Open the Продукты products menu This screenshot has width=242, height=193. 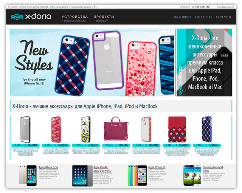[x=104, y=17]
